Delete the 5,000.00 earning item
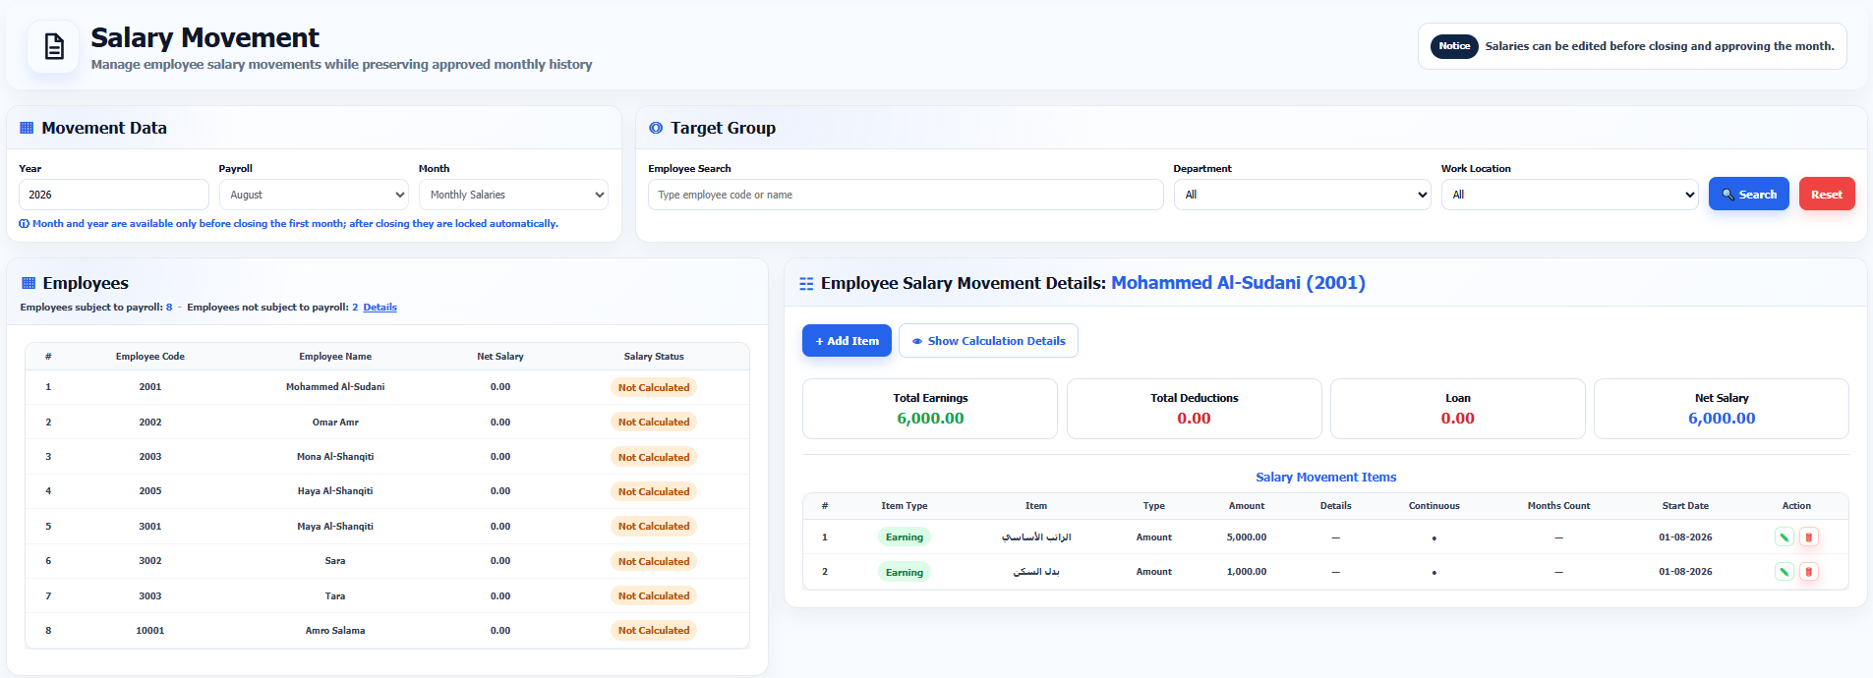Screen dimensions: 1873x678 [1808, 537]
